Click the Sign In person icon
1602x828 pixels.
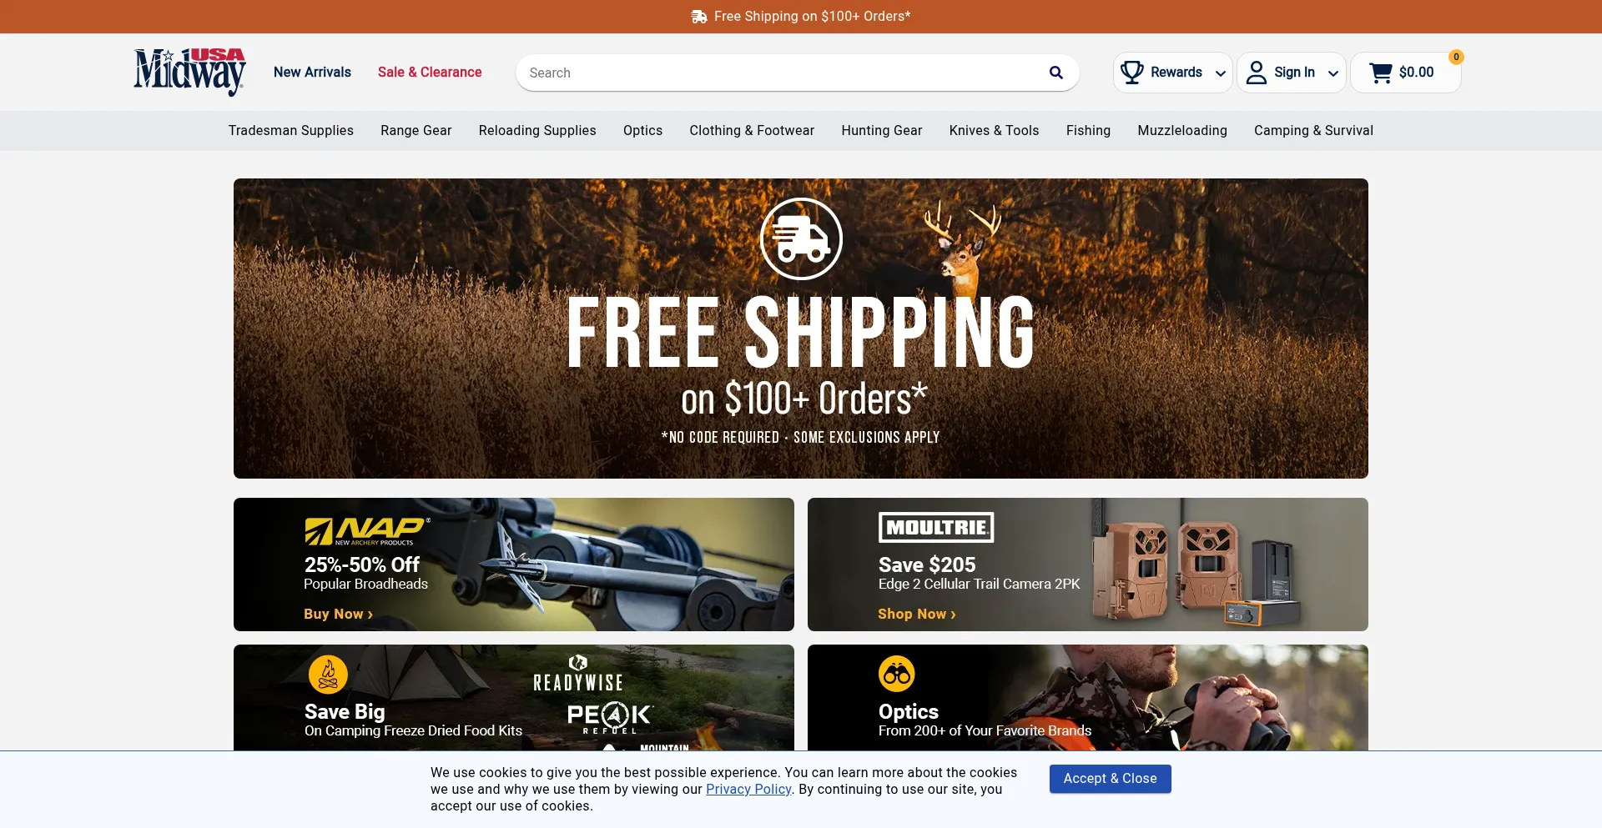[x=1256, y=73]
